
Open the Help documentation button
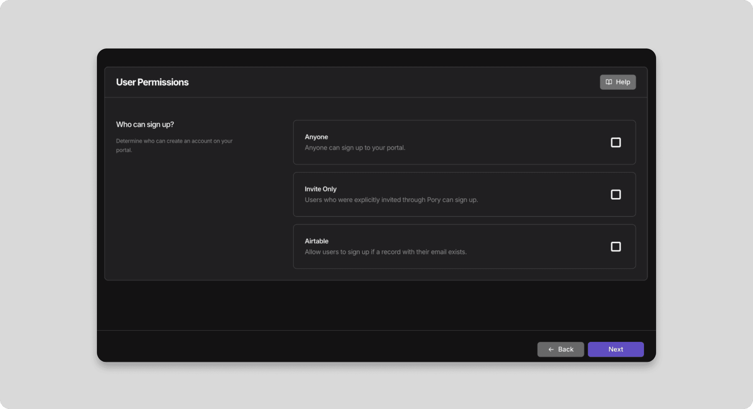pyautogui.click(x=618, y=82)
